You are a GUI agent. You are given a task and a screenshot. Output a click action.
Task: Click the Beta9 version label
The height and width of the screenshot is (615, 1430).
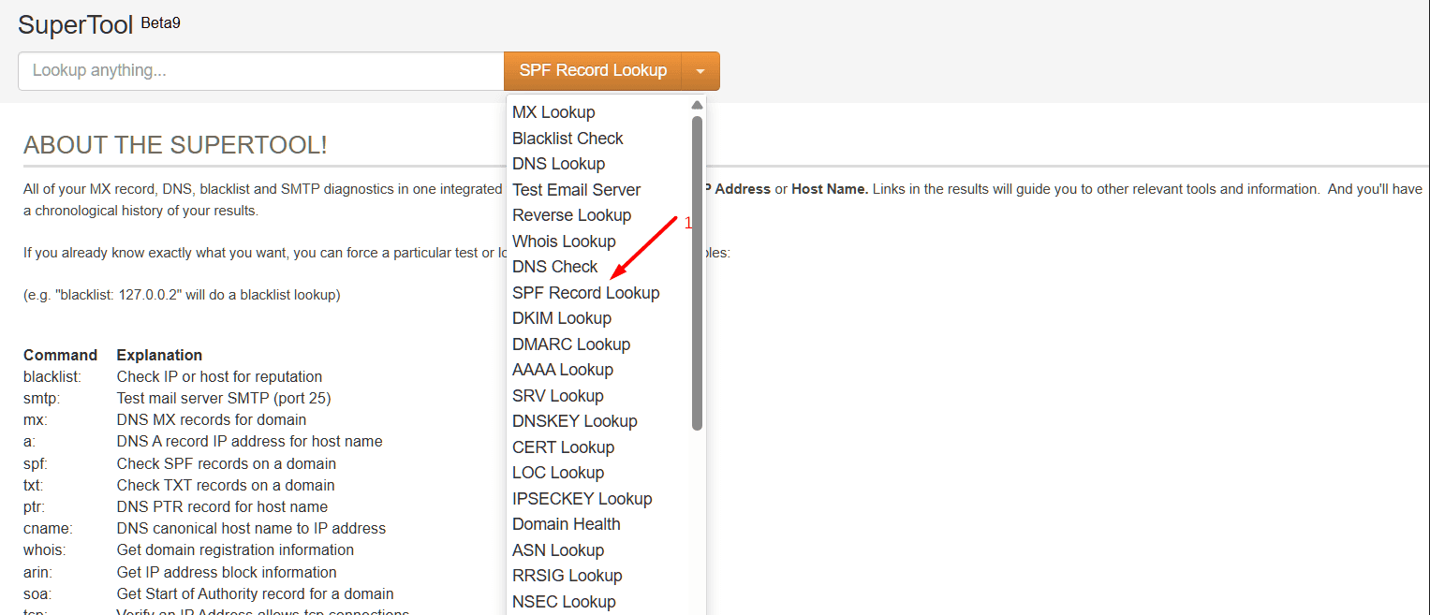160,23
